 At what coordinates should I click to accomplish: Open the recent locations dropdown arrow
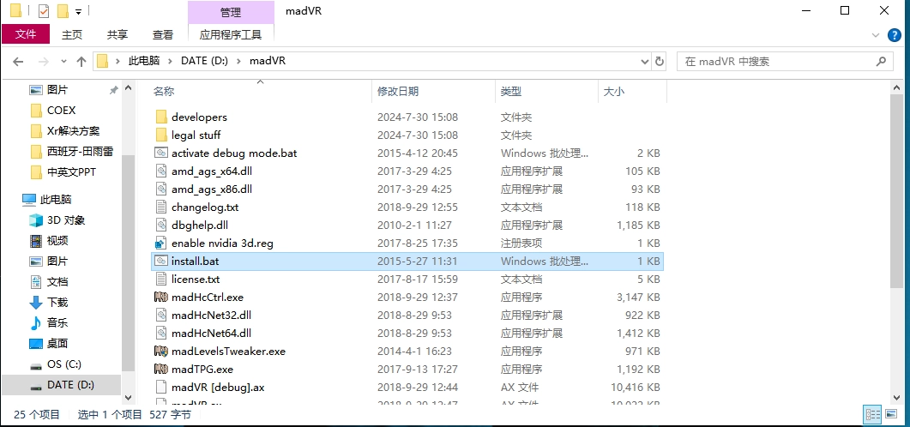coord(63,62)
